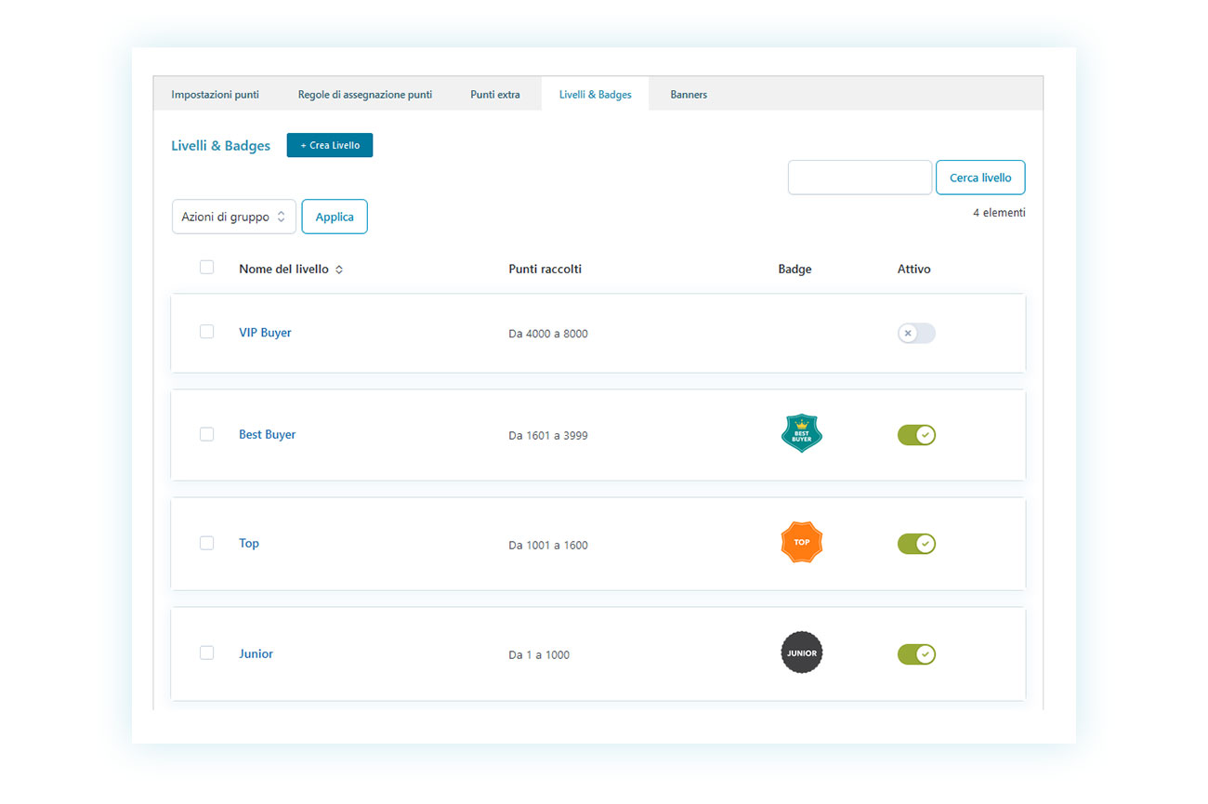Open the Impostazioni punti tab
The height and width of the screenshot is (804, 1208).
tap(215, 94)
